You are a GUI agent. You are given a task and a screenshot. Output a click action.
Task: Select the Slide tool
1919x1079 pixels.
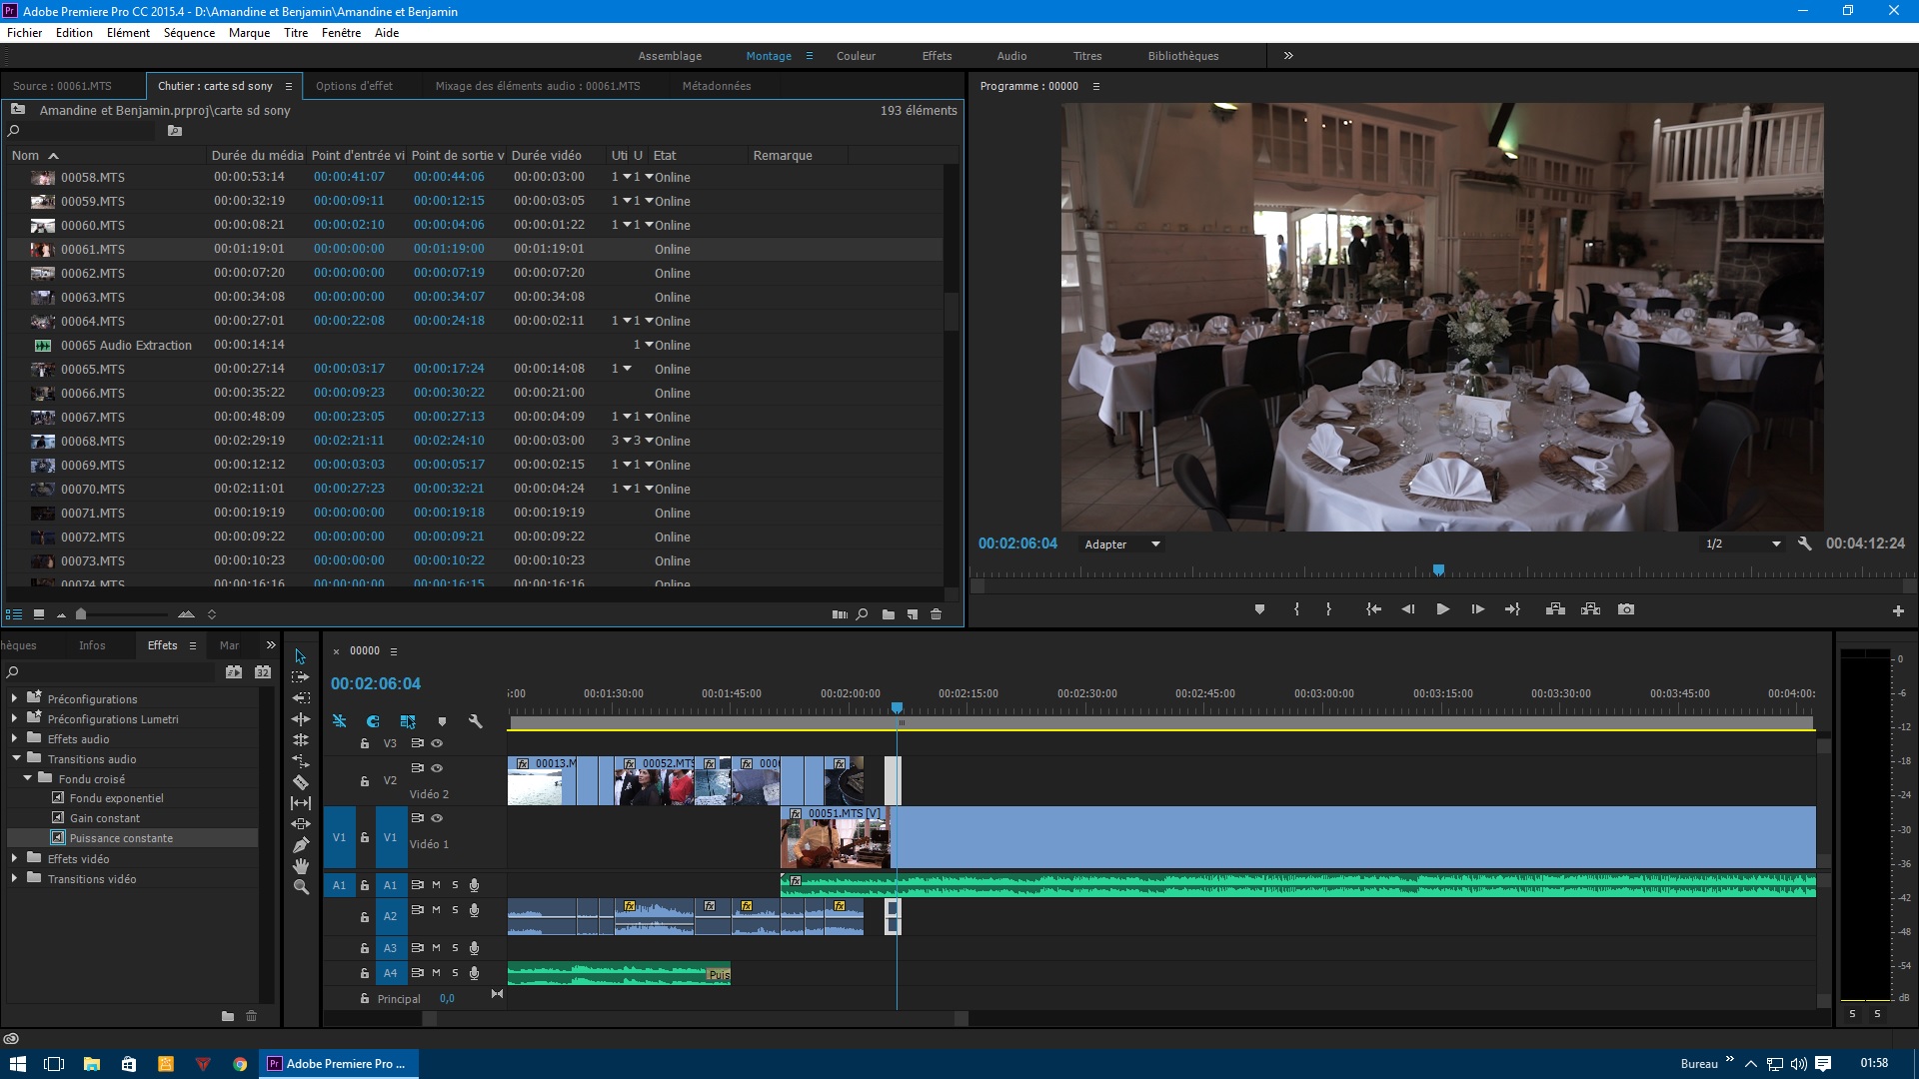(300, 824)
